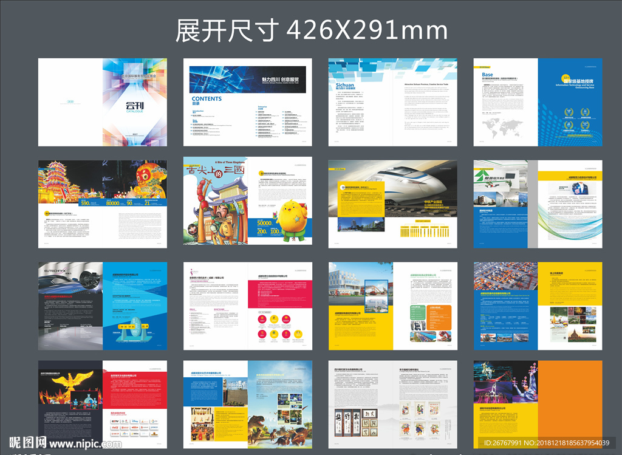Click the Sichuan heading text
The height and width of the screenshot is (455, 622).
(345, 85)
